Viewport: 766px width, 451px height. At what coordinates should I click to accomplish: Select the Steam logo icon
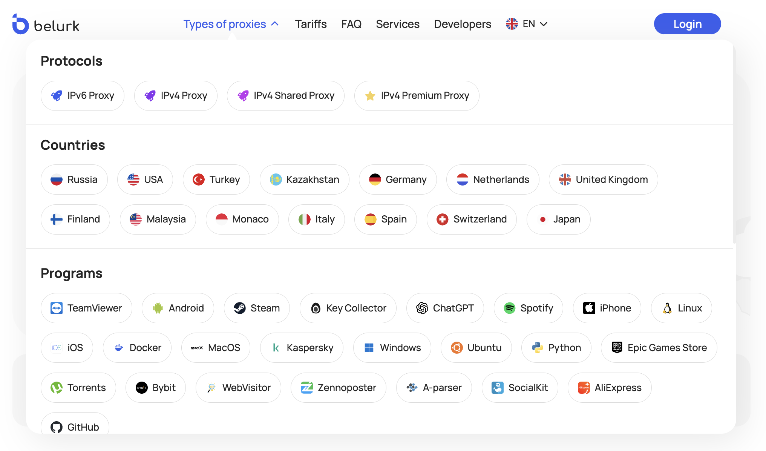click(240, 308)
